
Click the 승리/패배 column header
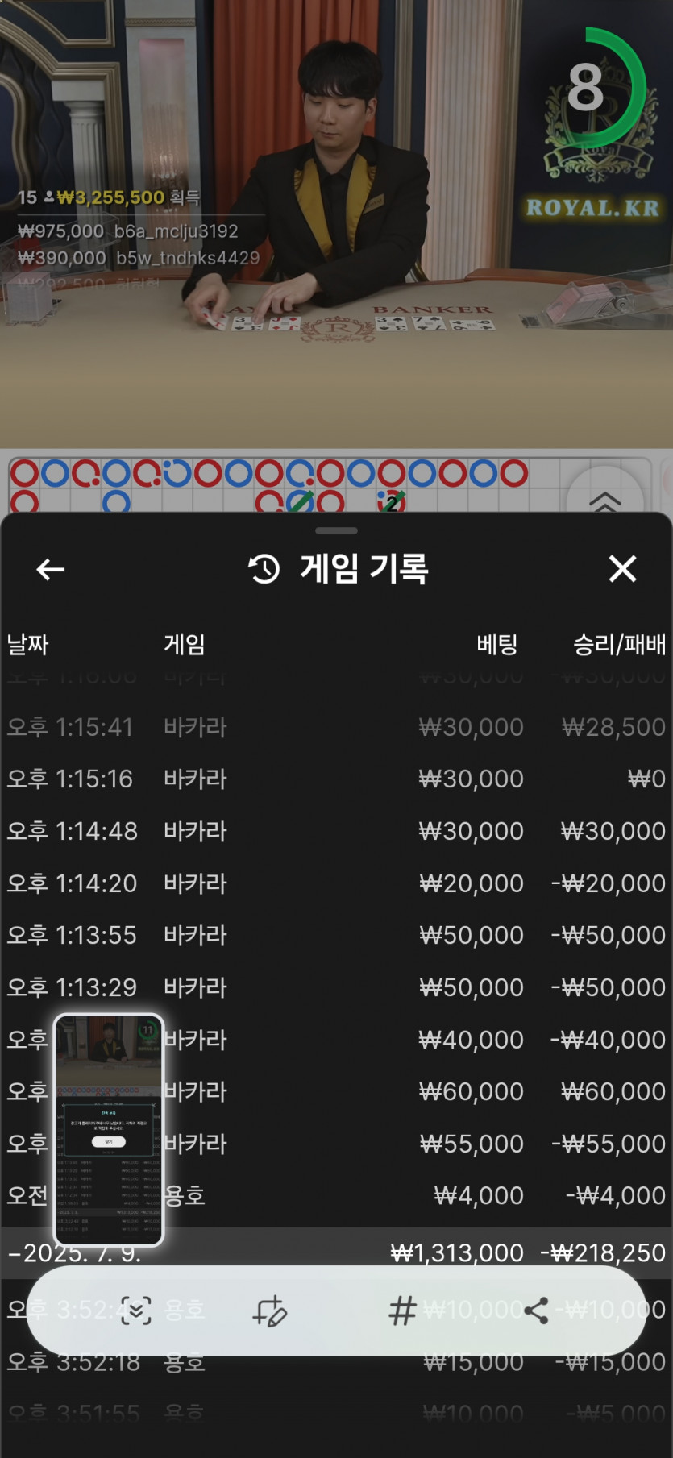click(x=619, y=645)
